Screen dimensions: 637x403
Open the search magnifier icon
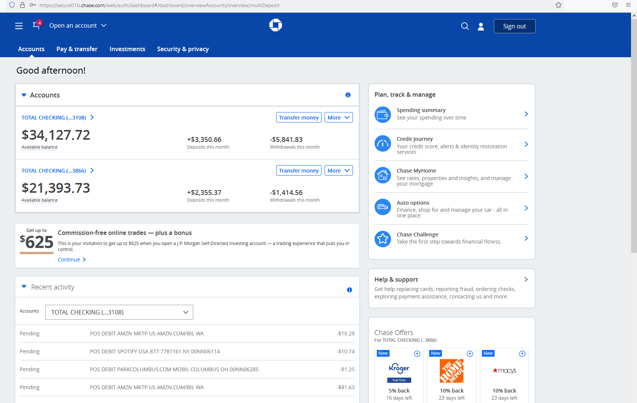click(465, 26)
